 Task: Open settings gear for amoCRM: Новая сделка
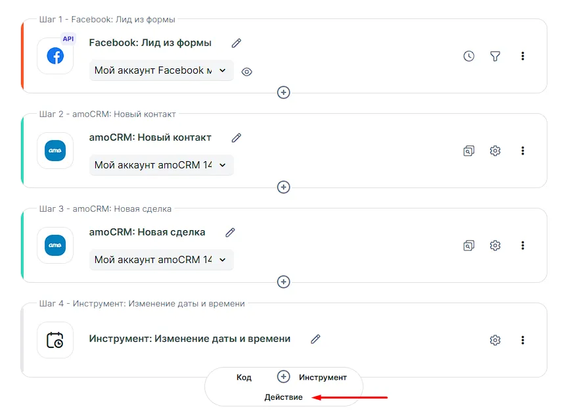point(496,245)
